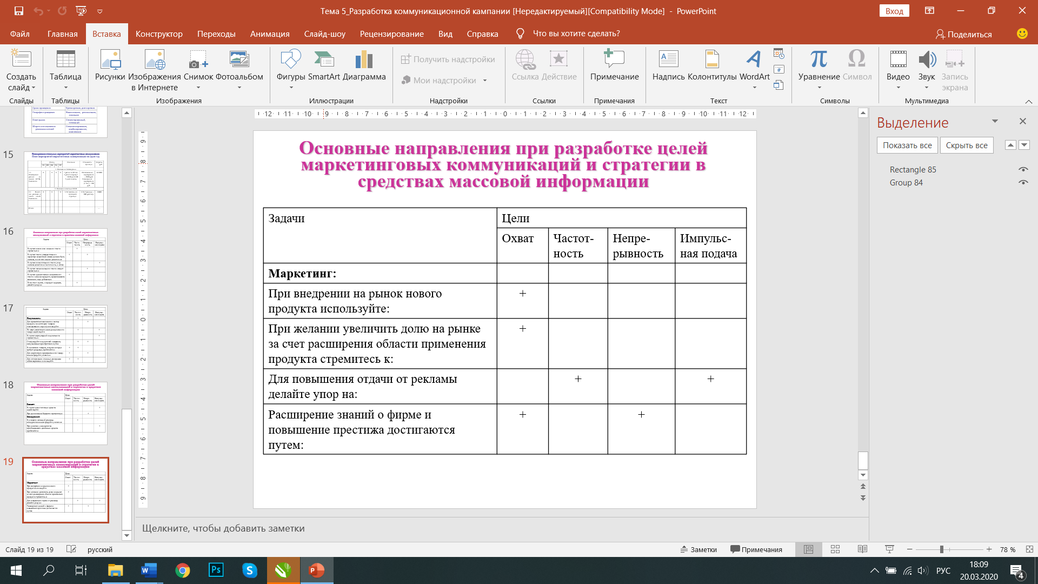Viewport: 1038px width, 584px height.
Task: Expand the Фигуры dropdown arrow
Action: (291, 88)
